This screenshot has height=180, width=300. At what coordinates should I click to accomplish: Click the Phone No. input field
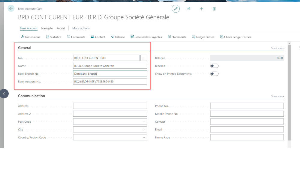(x=247, y=106)
